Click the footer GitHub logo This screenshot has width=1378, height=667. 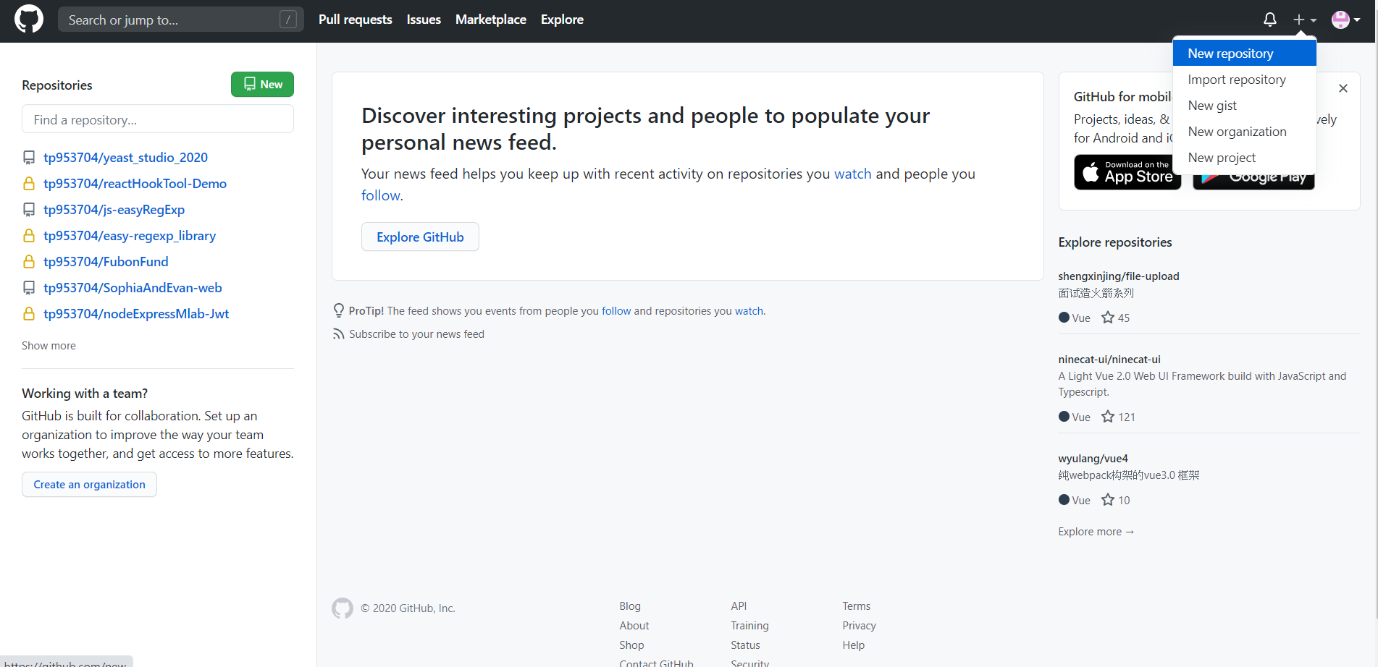pos(343,608)
